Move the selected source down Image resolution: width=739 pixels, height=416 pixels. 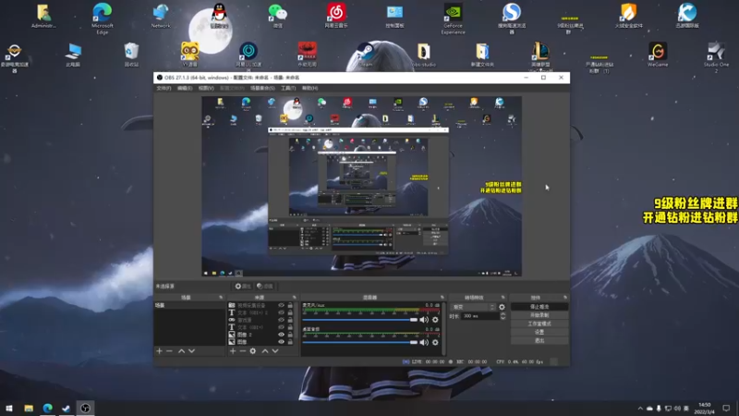(275, 351)
